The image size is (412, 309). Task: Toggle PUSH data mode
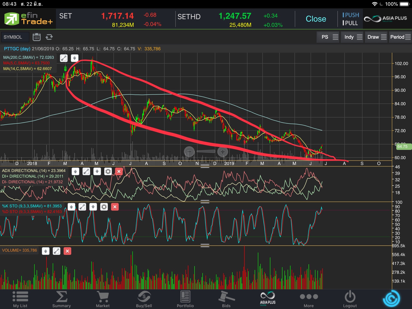click(x=350, y=15)
